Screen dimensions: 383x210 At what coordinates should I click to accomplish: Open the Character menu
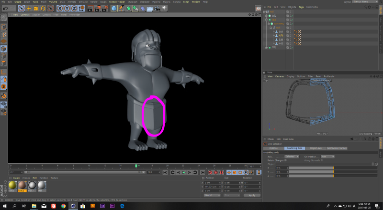145,2
